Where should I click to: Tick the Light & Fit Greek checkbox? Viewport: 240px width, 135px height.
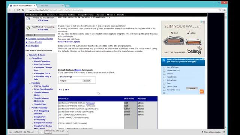click(164, 67)
